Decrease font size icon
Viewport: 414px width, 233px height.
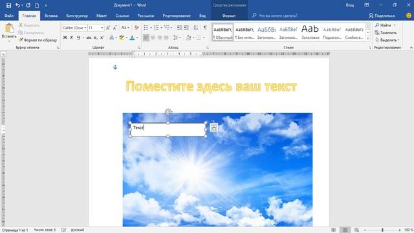point(115,28)
